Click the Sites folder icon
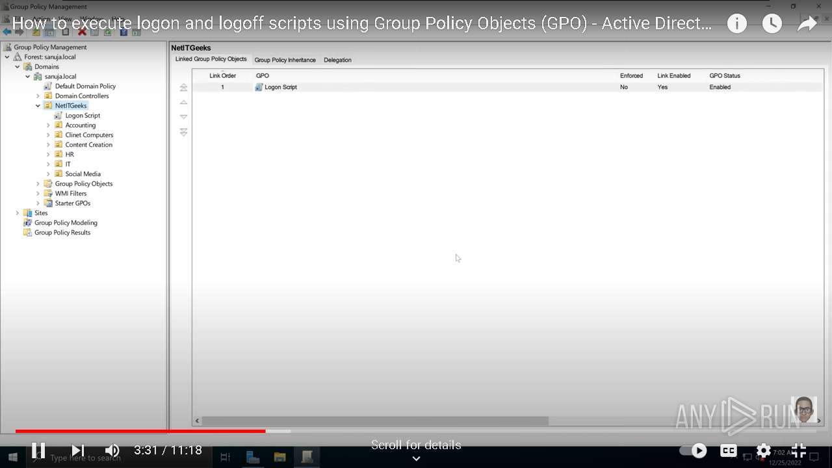This screenshot has width=832, height=468. pyautogui.click(x=27, y=213)
